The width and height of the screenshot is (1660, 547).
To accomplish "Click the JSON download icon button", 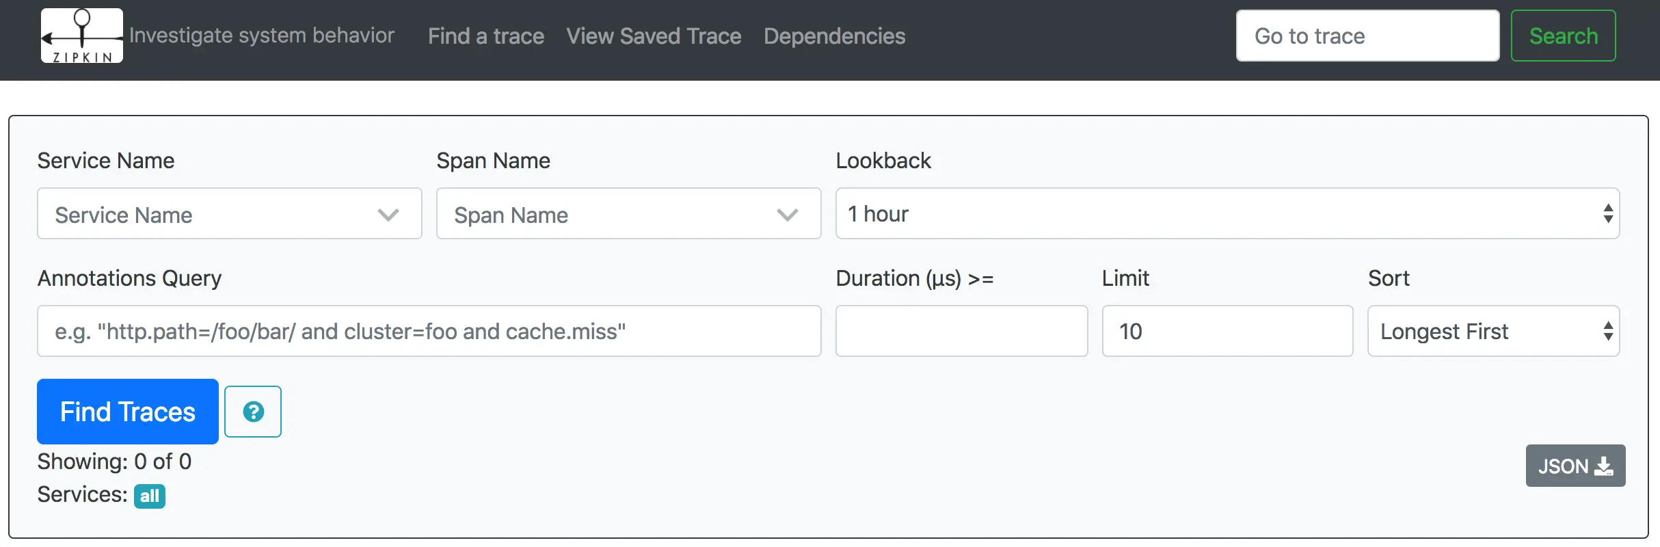I will [x=1575, y=466].
